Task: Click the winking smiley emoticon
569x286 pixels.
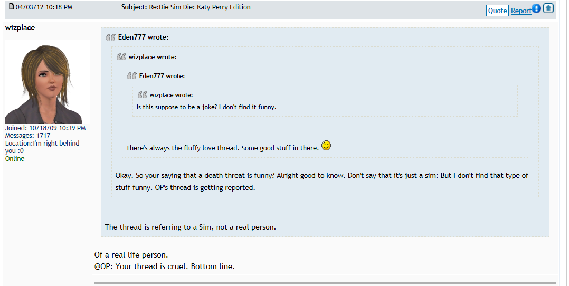Action: tap(326, 145)
